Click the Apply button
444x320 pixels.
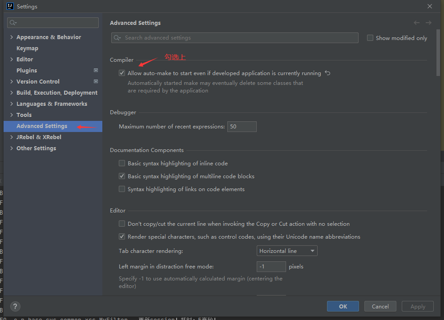click(418, 306)
